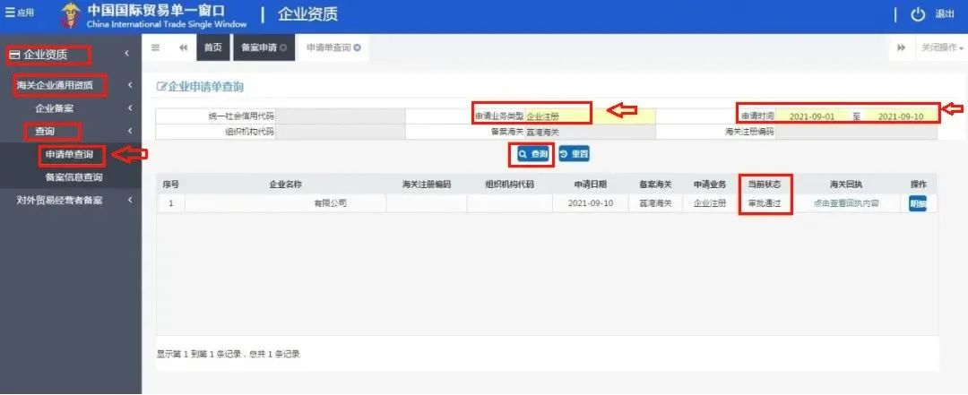968x395 pixels.
Task: Sort by the 当前状态 column header
Action: pyautogui.click(x=765, y=184)
